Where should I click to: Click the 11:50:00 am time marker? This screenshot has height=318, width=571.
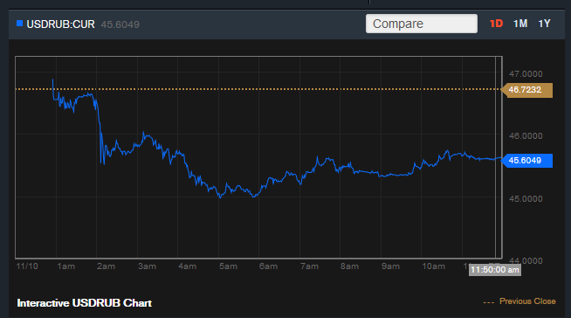coord(494,270)
